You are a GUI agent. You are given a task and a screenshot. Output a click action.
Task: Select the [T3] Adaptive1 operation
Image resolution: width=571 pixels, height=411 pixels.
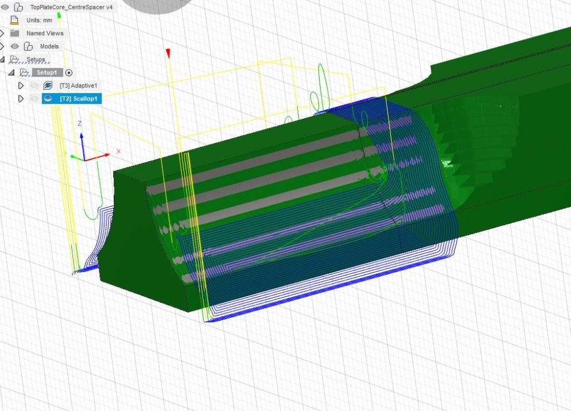[78, 85]
